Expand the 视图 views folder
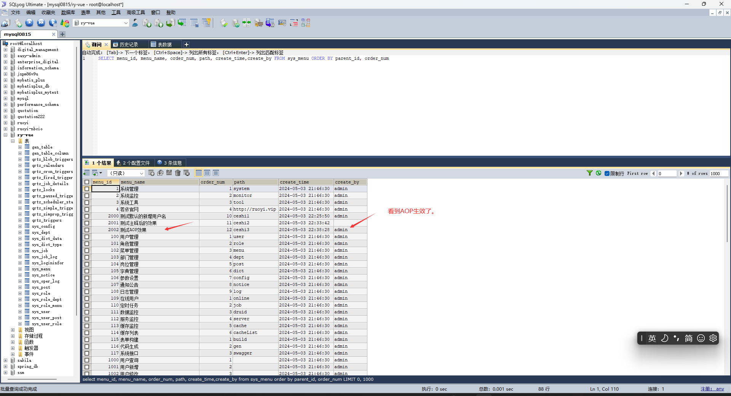731x396 pixels. click(x=13, y=330)
